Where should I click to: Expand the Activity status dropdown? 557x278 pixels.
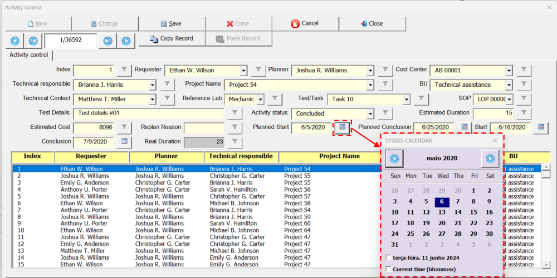(x=370, y=114)
